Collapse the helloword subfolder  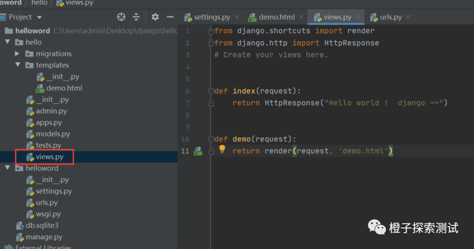click(x=7, y=167)
